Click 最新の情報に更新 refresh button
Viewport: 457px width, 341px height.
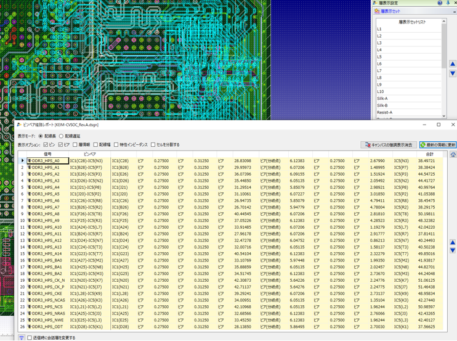(x=437, y=145)
